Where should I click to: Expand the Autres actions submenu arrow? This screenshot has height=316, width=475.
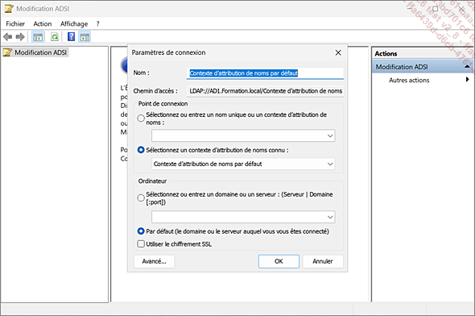click(468, 80)
